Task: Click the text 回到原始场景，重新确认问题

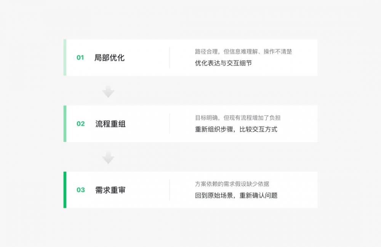Action: click(236, 196)
